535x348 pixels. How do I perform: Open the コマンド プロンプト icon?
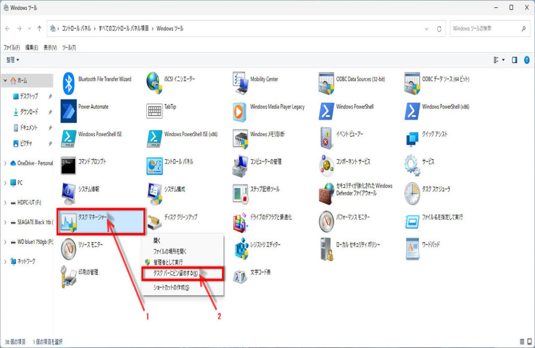[x=69, y=165]
